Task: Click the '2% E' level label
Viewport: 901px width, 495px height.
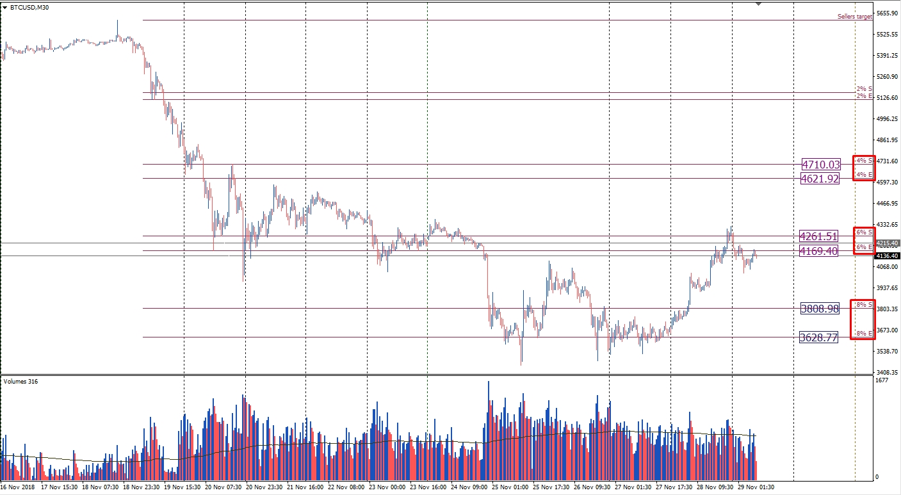Action: pyautogui.click(x=864, y=96)
